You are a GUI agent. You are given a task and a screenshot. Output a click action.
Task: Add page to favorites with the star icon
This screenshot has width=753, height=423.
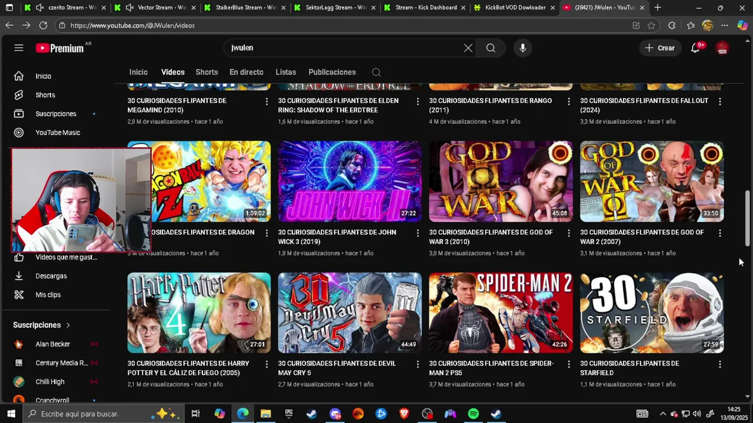(x=651, y=25)
